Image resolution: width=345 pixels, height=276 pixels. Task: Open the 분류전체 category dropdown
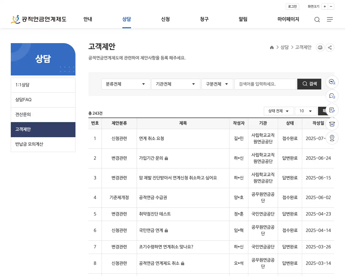pyautogui.click(x=125, y=84)
